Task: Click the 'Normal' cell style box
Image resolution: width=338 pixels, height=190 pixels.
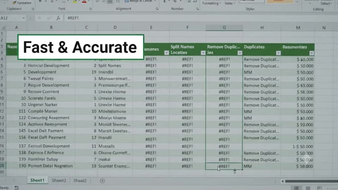Action: 252,1
